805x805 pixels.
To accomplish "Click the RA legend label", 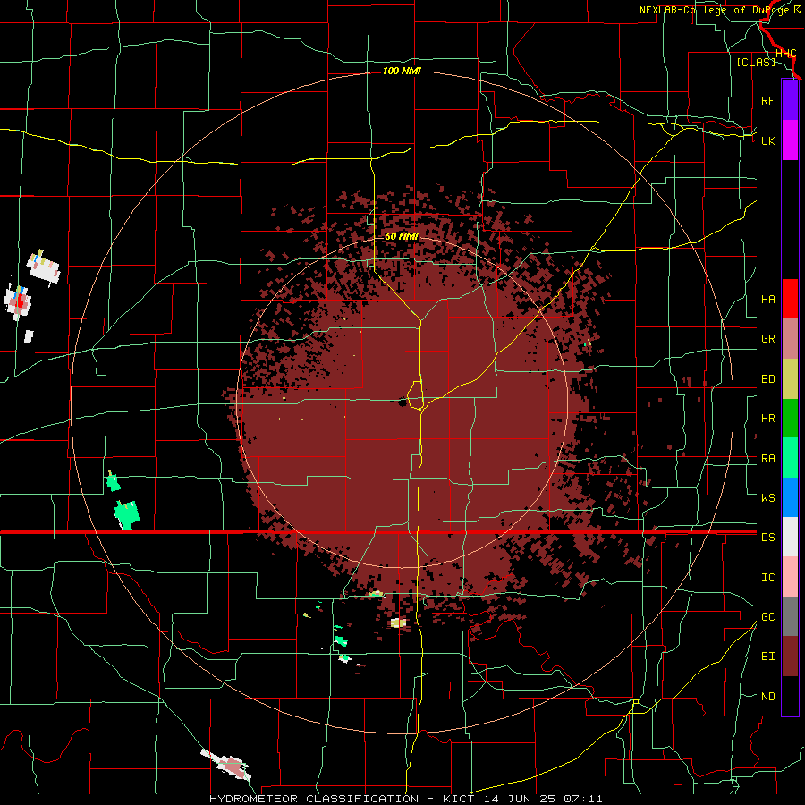I will [x=767, y=459].
